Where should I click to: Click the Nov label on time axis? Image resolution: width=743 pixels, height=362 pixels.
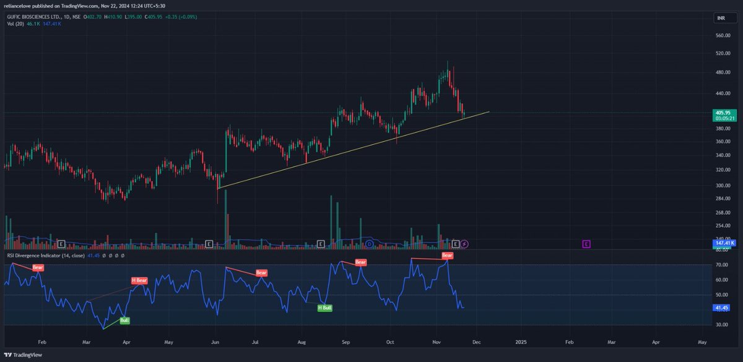437,341
